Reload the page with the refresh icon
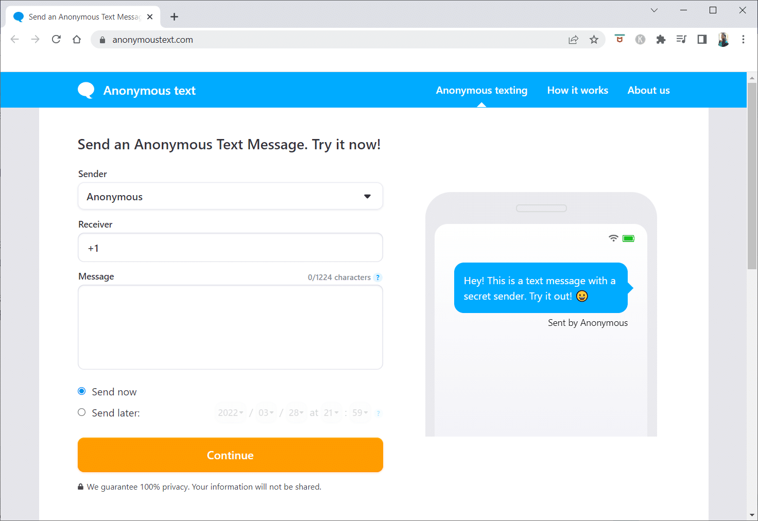 (56, 40)
